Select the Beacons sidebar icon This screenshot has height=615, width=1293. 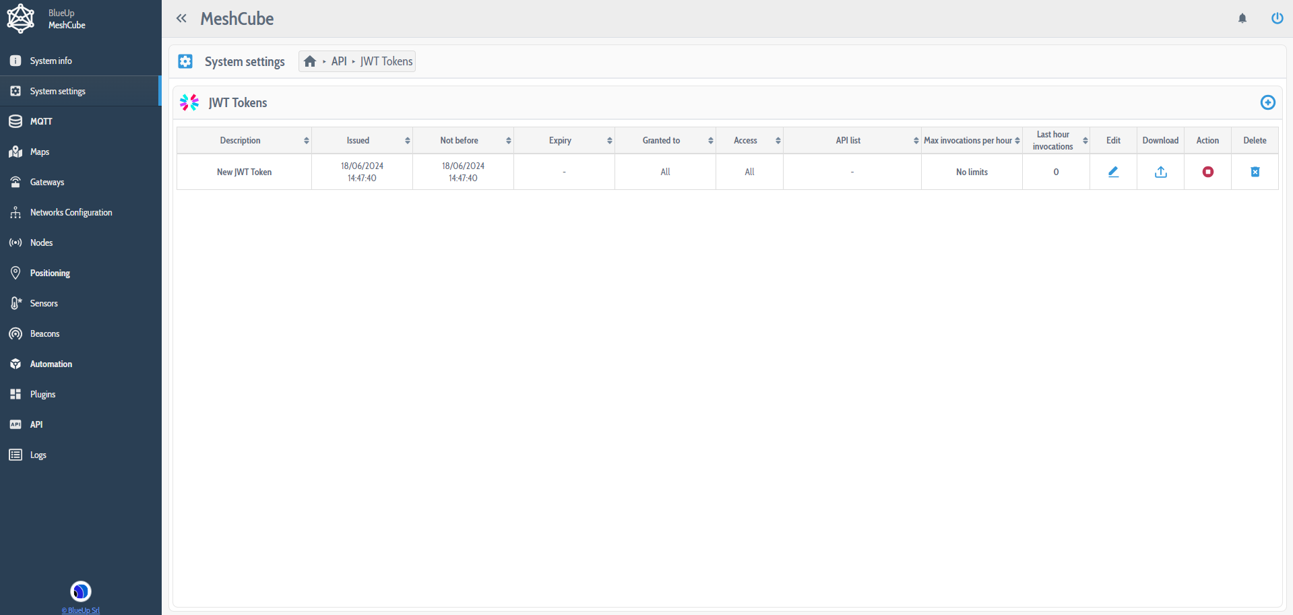(15, 333)
